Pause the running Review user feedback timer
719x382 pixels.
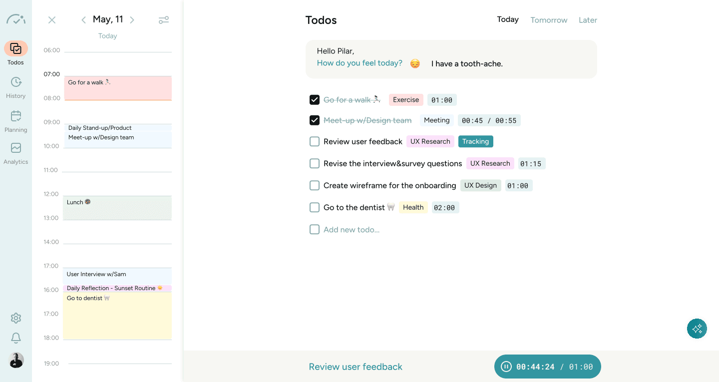506,366
